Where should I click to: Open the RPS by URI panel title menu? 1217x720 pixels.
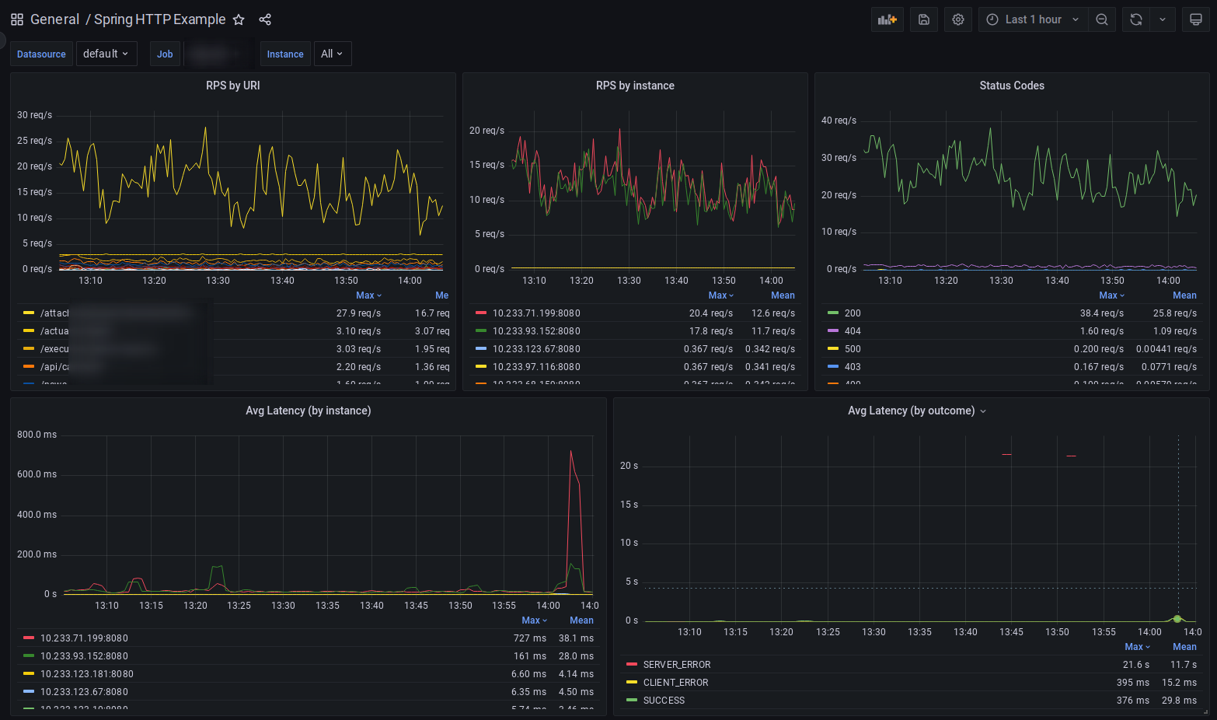(232, 86)
